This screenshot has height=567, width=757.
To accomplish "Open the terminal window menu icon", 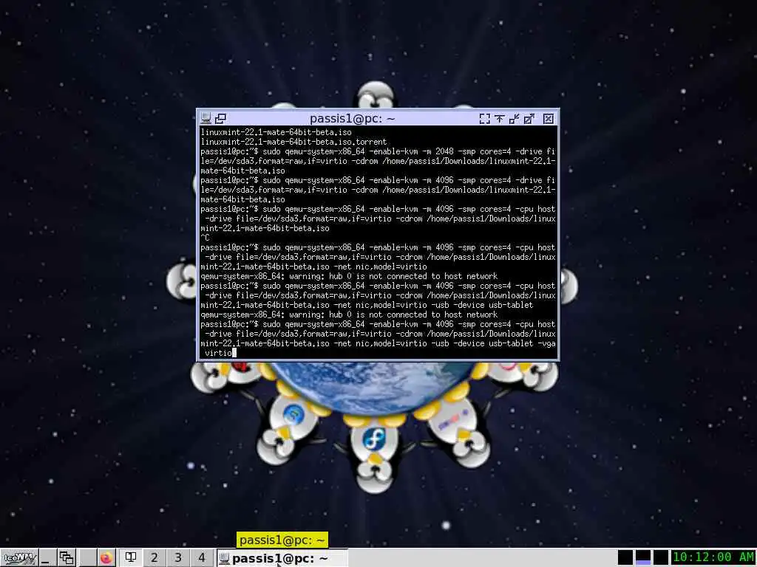I will [x=206, y=118].
